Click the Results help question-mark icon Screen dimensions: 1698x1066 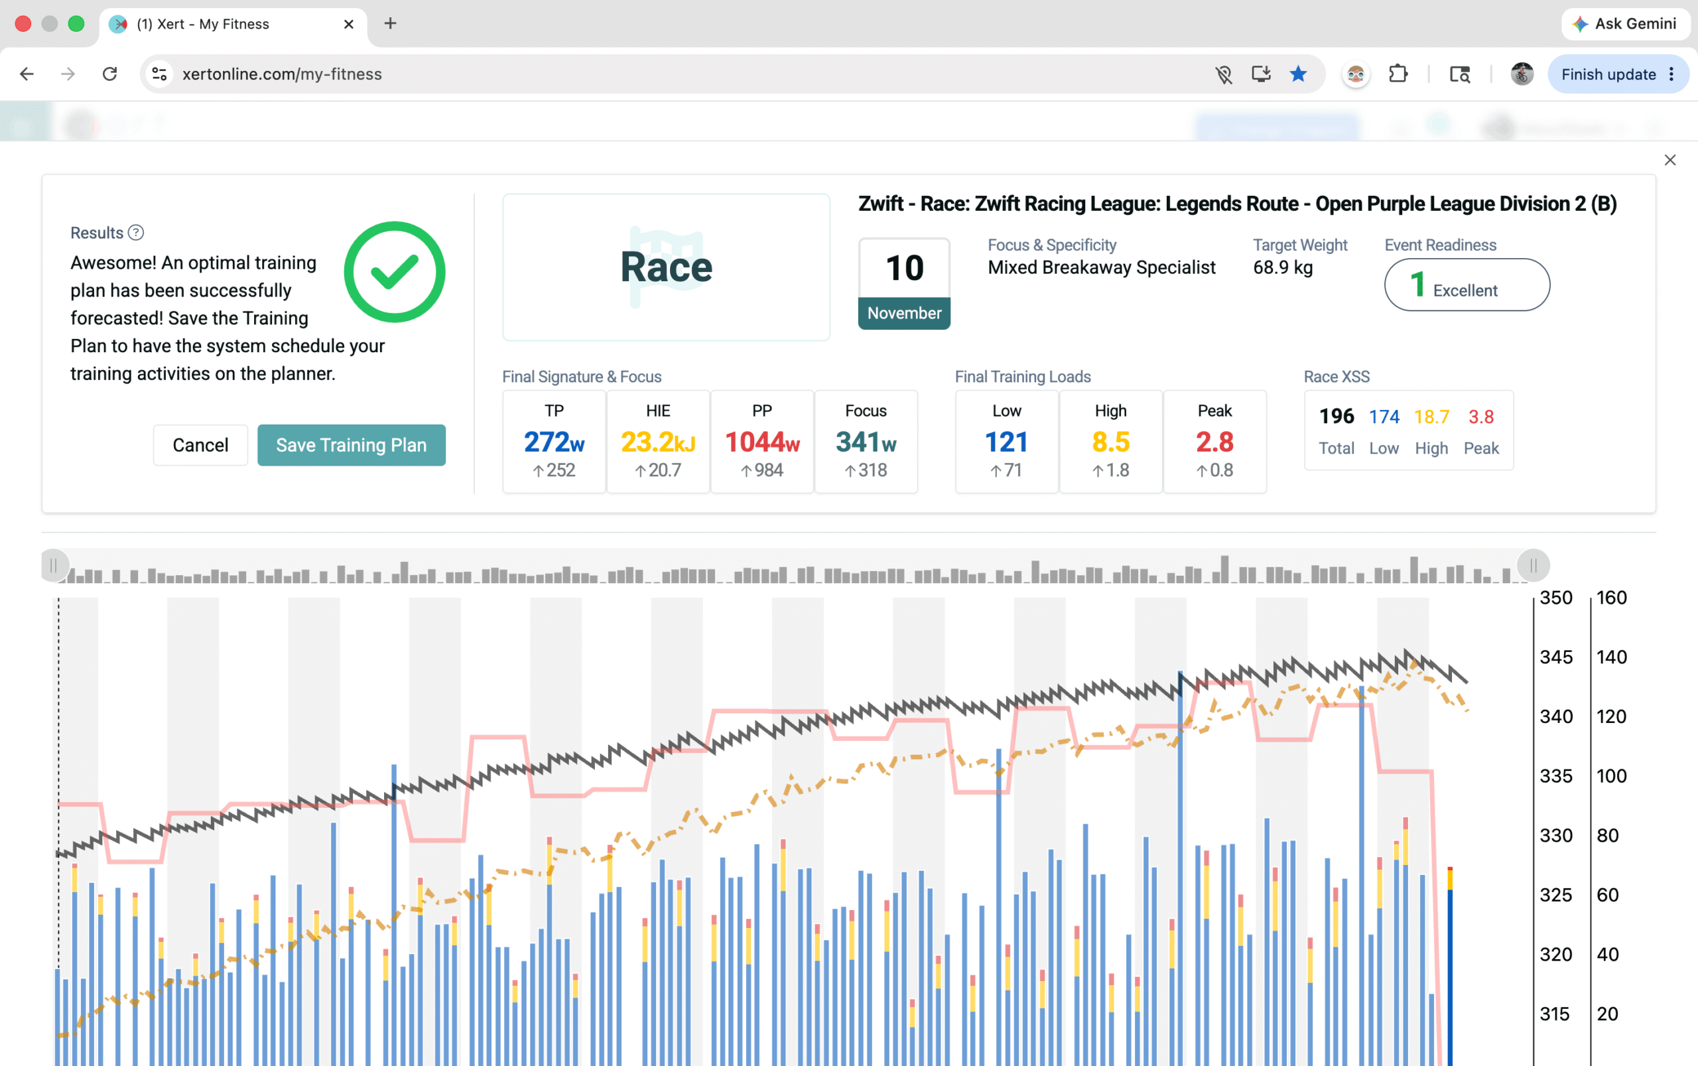[136, 233]
